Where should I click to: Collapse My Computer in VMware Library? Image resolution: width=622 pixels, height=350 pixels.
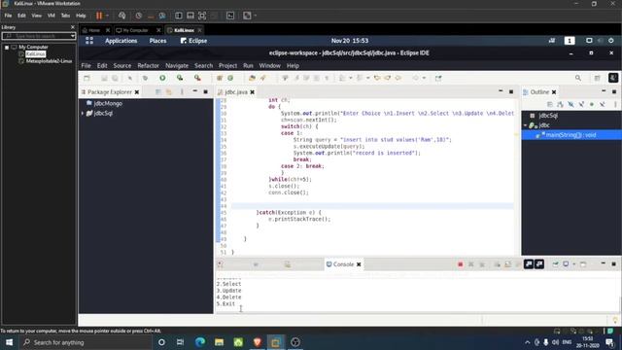(7, 48)
